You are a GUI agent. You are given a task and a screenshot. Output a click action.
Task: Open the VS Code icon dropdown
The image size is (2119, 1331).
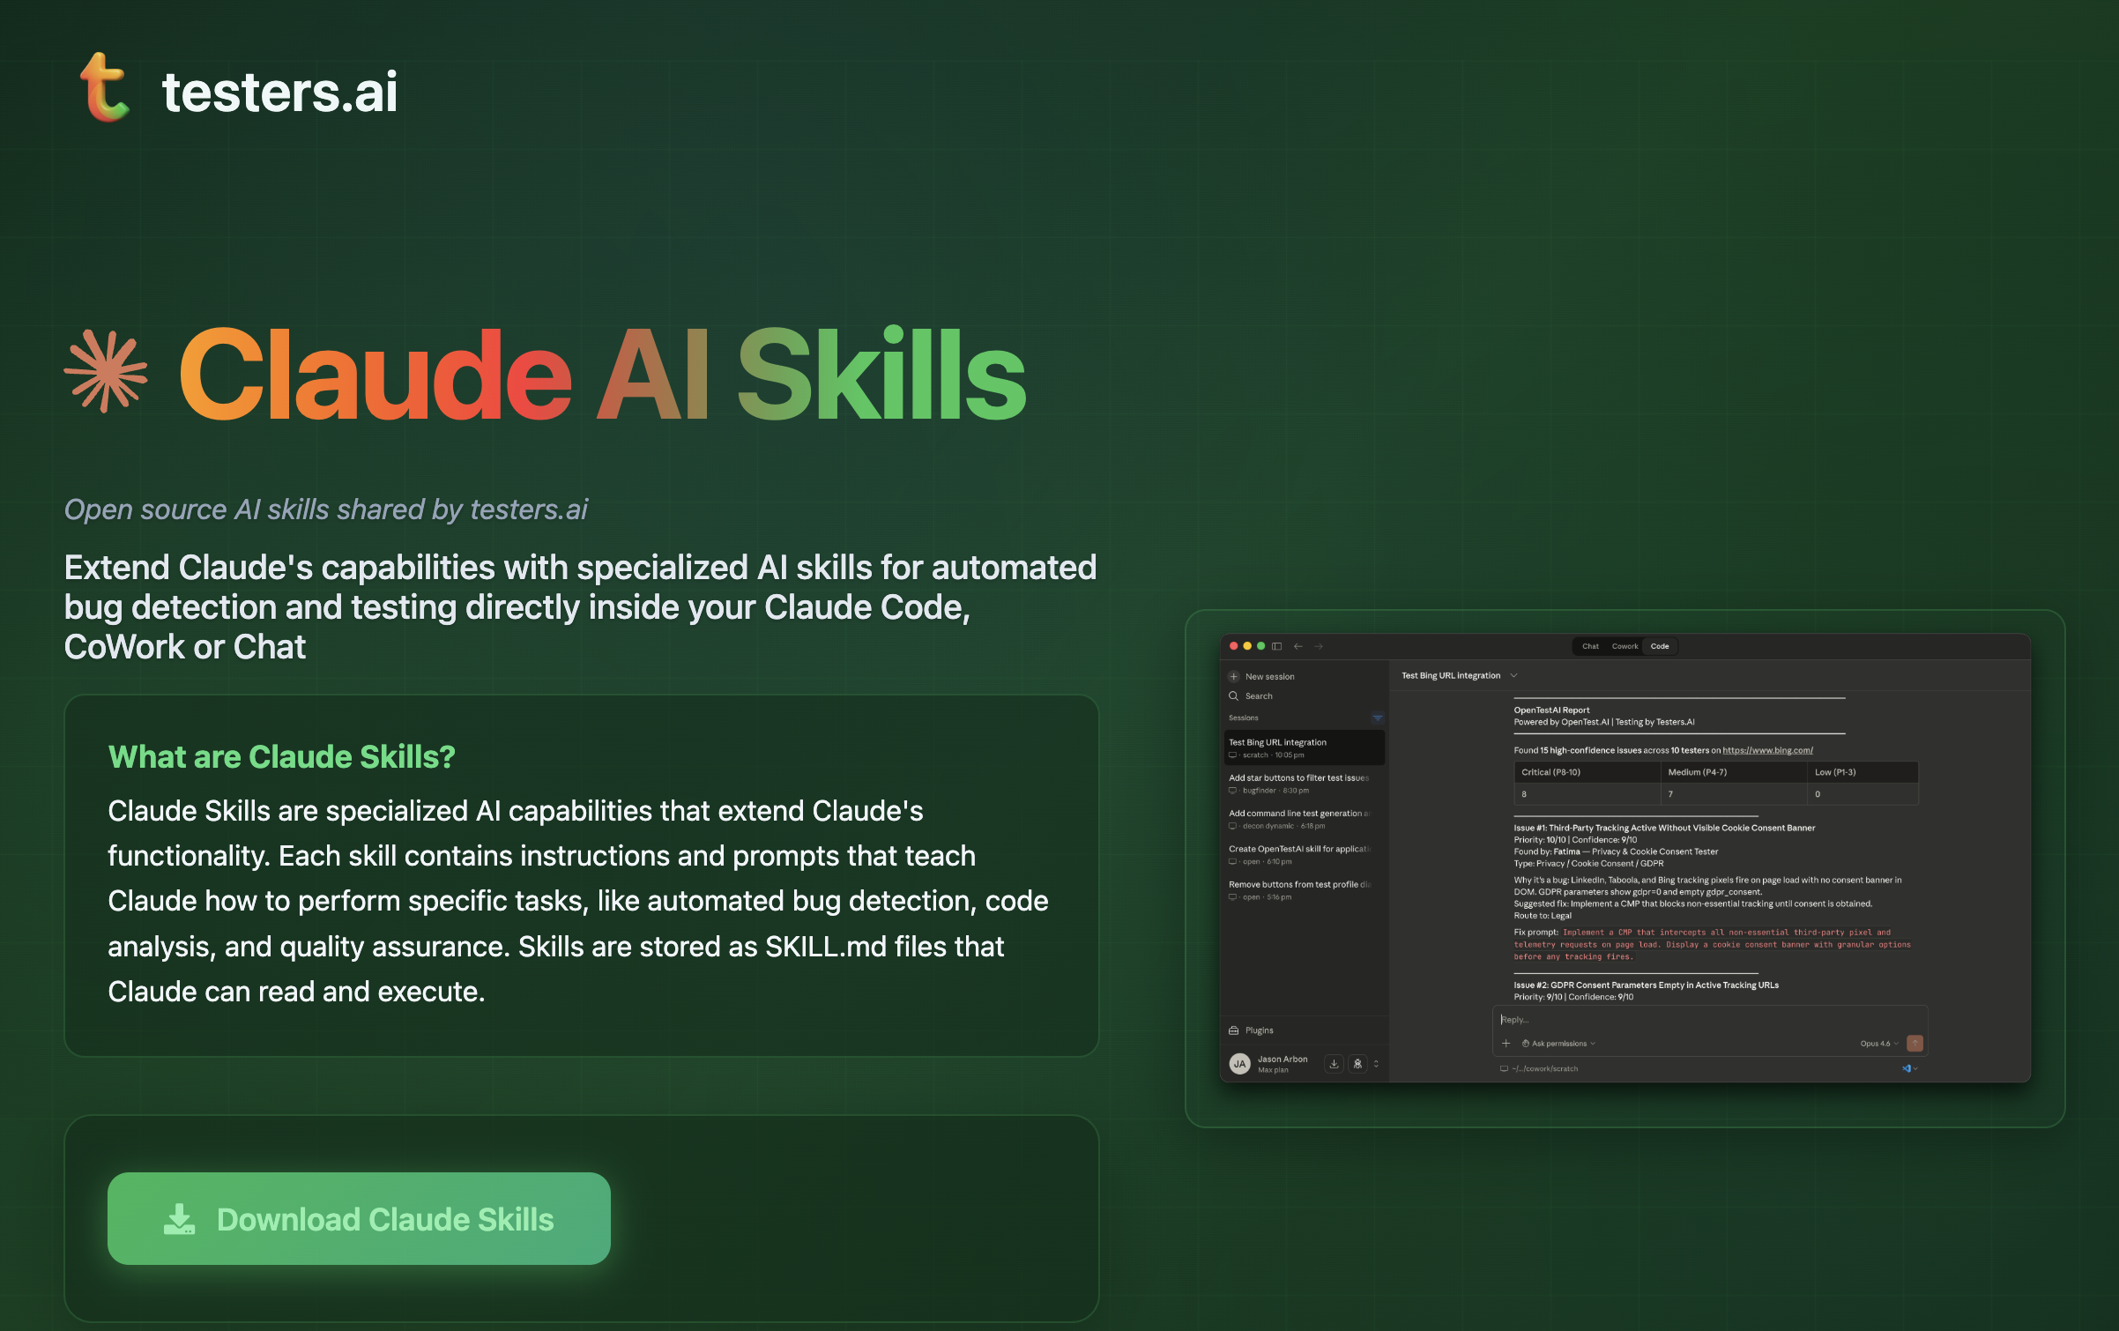coord(1909,1068)
